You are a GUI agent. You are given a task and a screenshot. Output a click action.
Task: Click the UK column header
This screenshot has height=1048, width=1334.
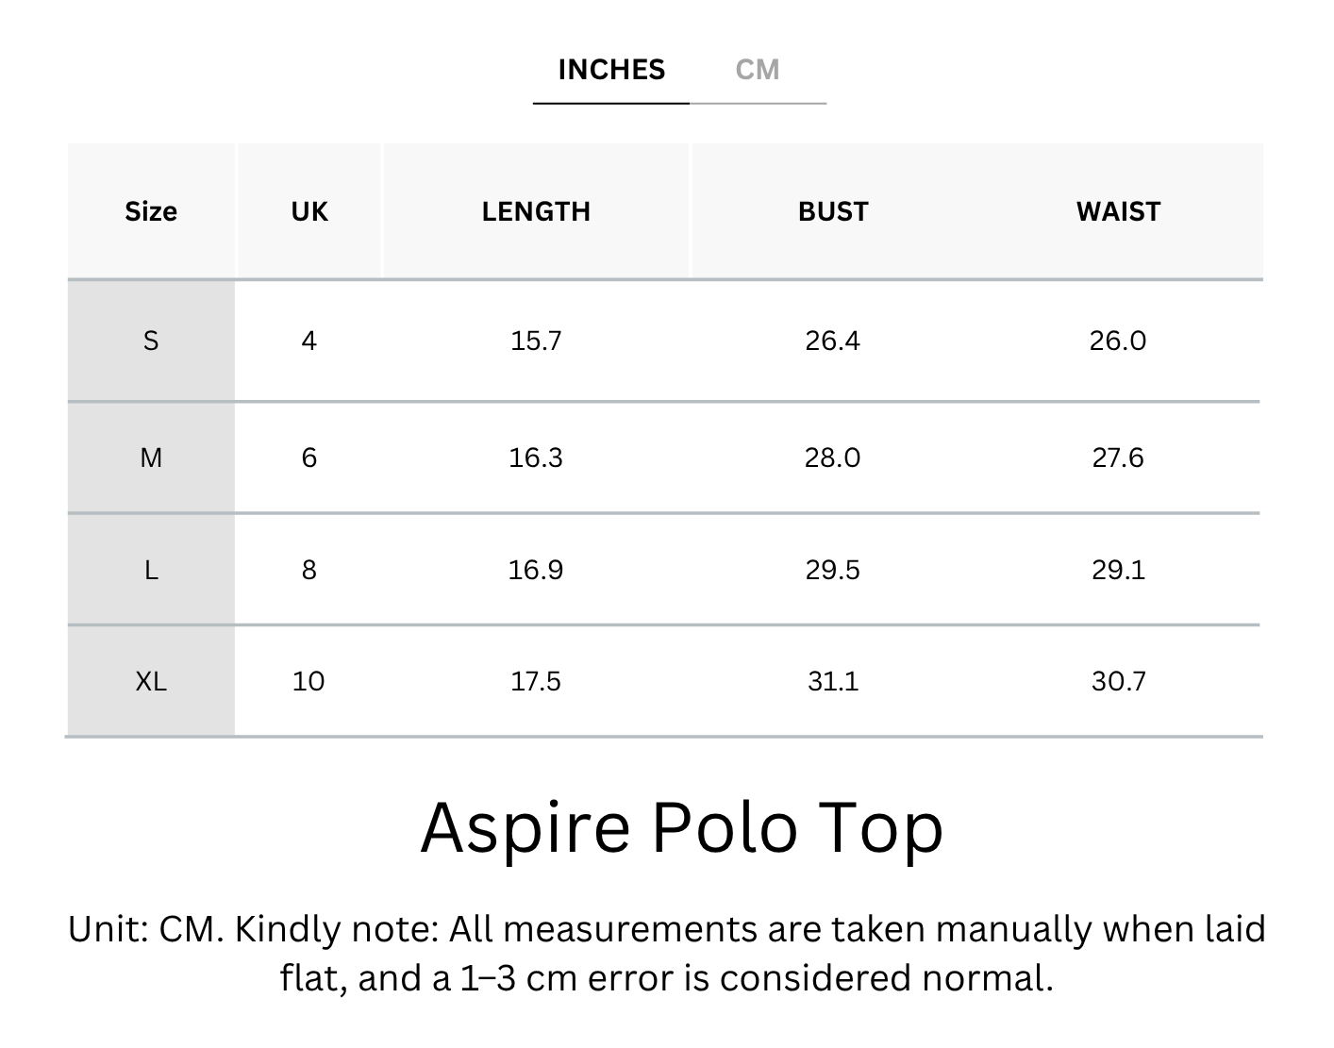[309, 211]
